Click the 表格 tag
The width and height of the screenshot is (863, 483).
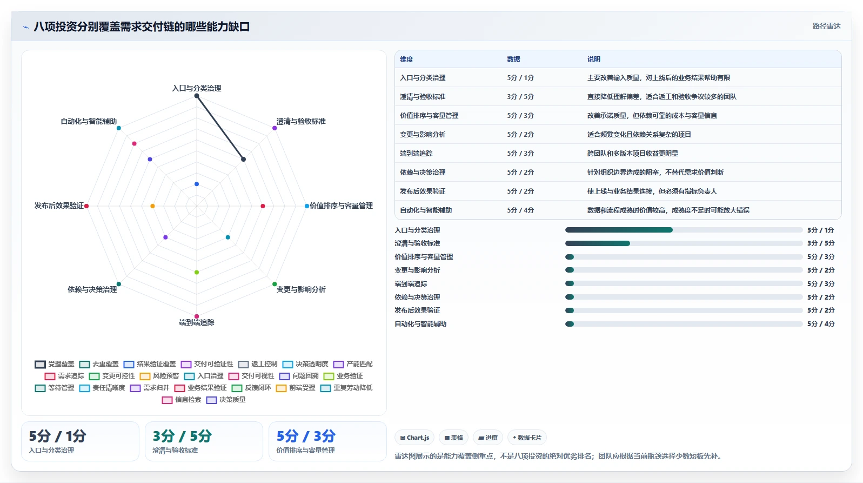(x=453, y=438)
